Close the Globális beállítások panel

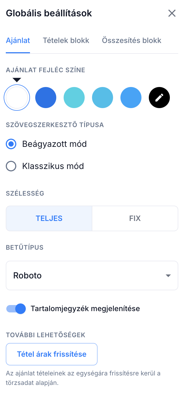pyautogui.click(x=172, y=13)
